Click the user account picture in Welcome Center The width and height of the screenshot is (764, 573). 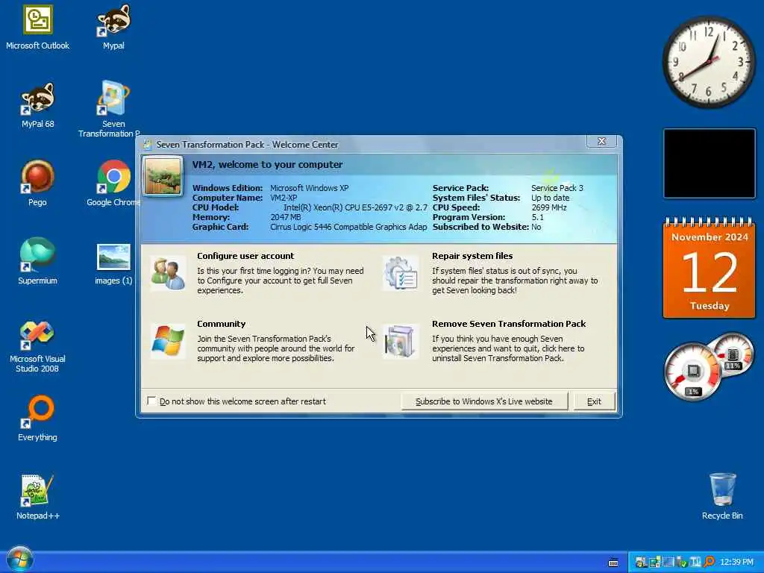click(163, 176)
